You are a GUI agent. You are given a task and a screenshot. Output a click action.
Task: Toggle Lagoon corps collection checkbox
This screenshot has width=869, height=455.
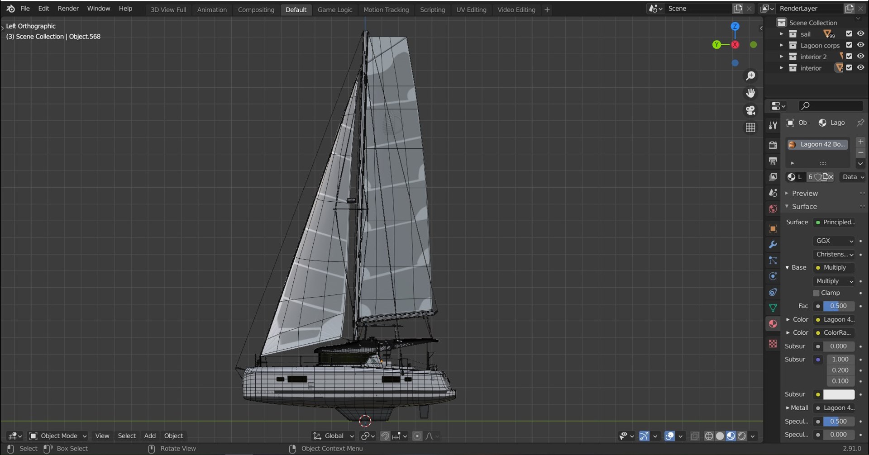[849, 45]
